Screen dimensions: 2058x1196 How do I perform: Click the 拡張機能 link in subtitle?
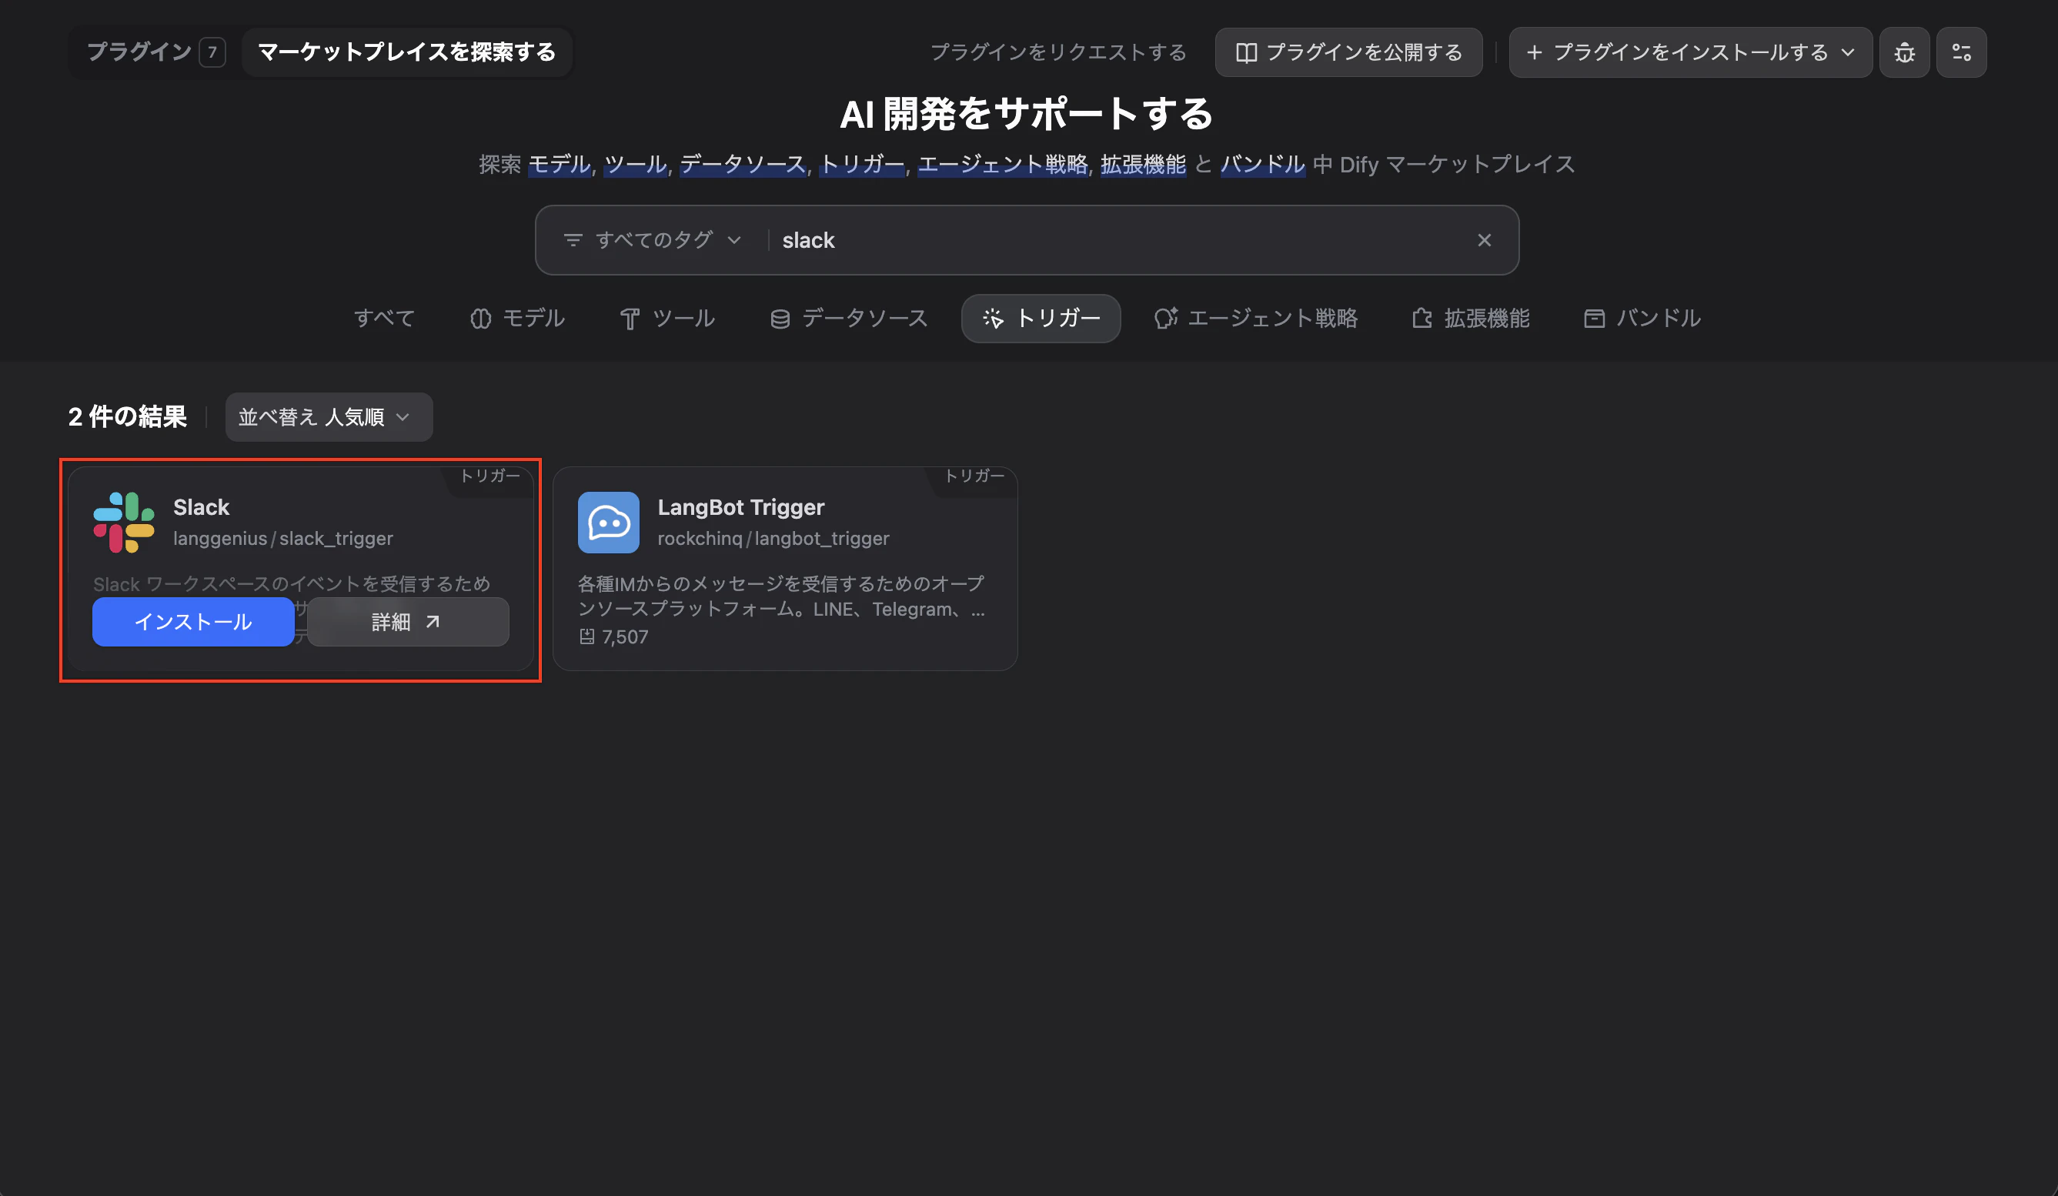[1144, 164]
